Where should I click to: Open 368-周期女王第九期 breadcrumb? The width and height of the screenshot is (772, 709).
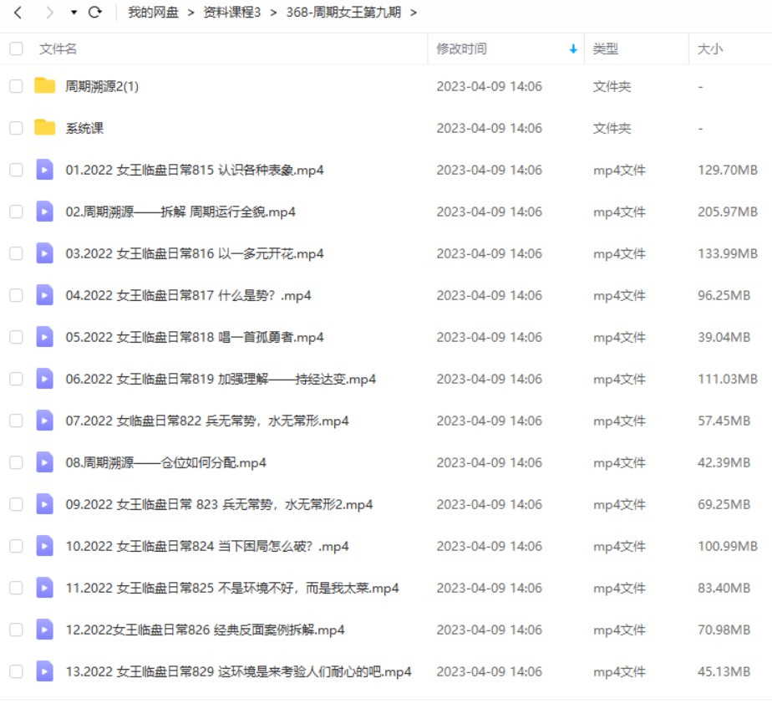pos(343,13)
